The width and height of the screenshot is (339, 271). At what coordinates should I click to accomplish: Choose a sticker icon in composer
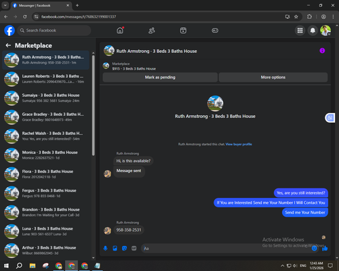point(124,249)
